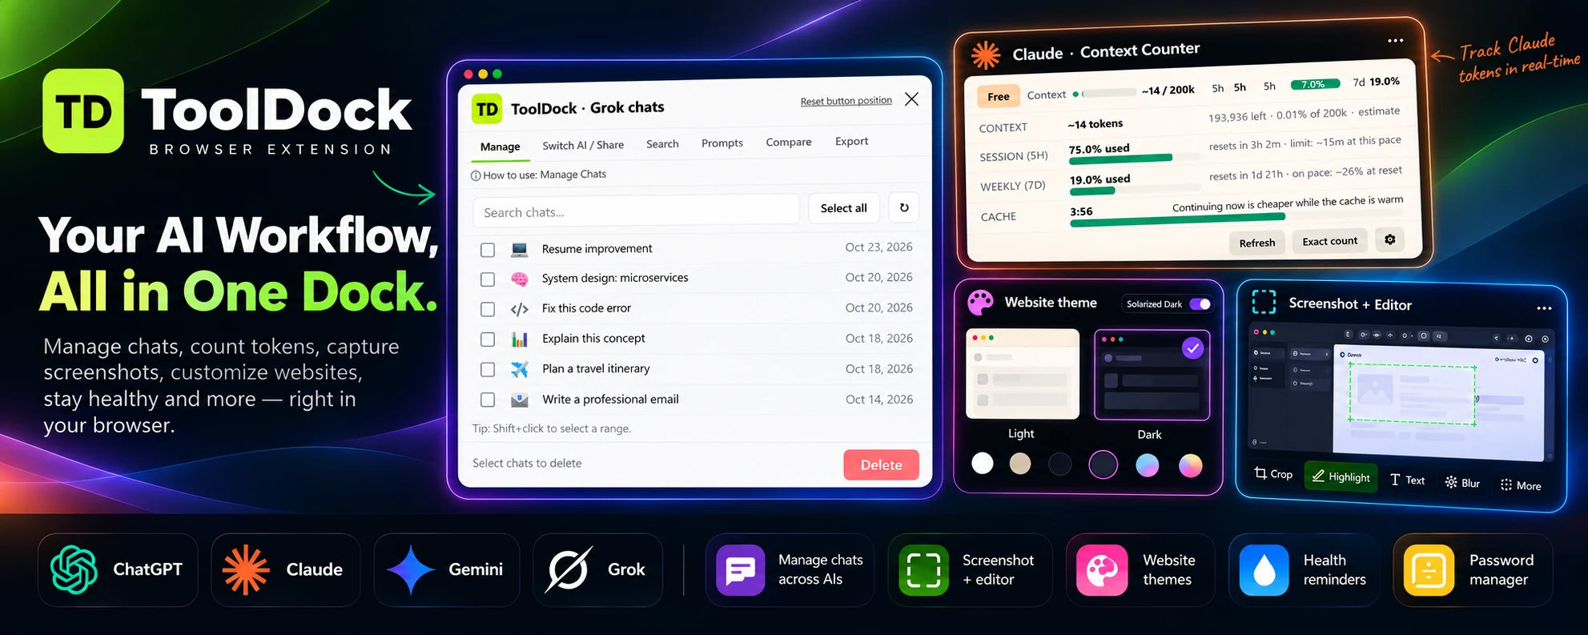
Task: Check the Plan a travel itinerary chat
Action: [x=488, y=369]
